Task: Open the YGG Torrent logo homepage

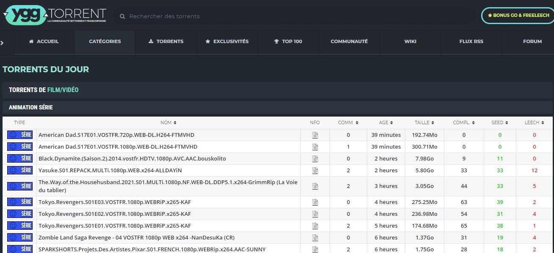Action: (x=55, y=15)
